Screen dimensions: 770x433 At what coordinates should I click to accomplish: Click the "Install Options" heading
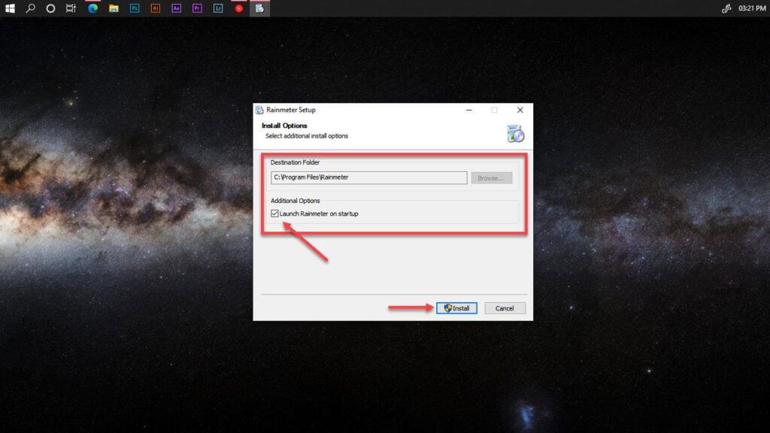pyautogui.click(x=284, y=126)
